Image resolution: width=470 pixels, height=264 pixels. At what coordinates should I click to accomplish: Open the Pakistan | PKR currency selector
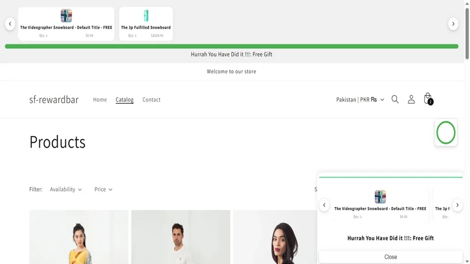tap(360, 99)
